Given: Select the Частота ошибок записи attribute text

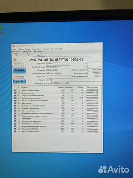Looking at the screenshot, I should [30, 132].
